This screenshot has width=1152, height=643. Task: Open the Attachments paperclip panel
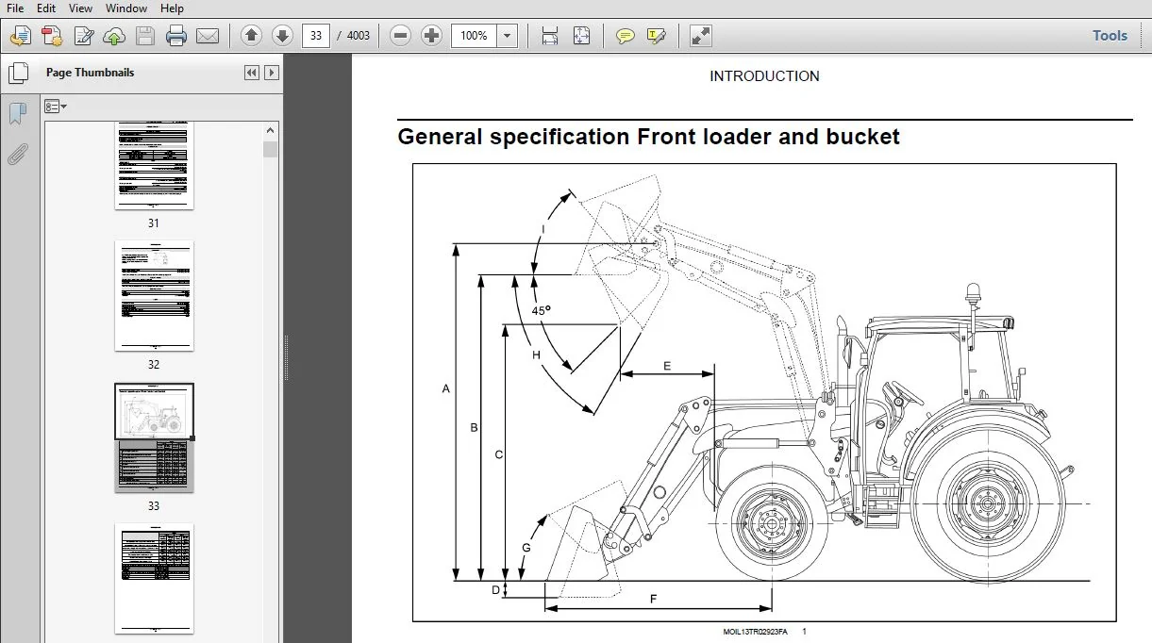[x=17, y=155]
